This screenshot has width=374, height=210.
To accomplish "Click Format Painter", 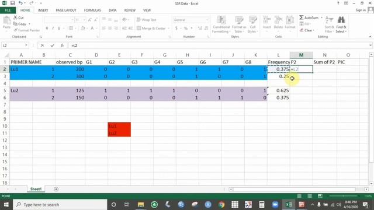I will (x=27, y=30).
